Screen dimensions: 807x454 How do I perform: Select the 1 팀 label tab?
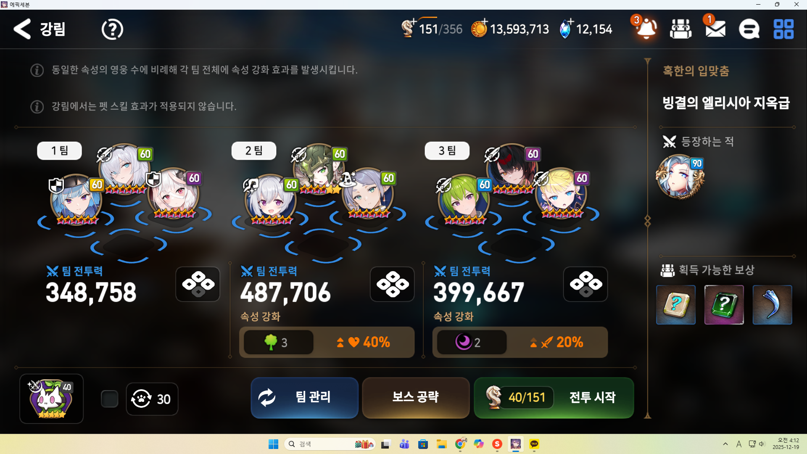60,151
